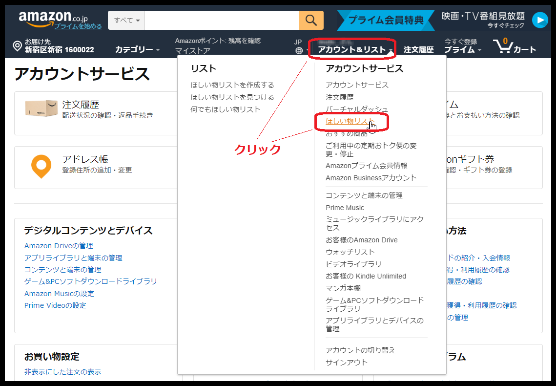Click the Prime Videoの設定 link
This screenshot has width=556, height=386.
(55, 305)
